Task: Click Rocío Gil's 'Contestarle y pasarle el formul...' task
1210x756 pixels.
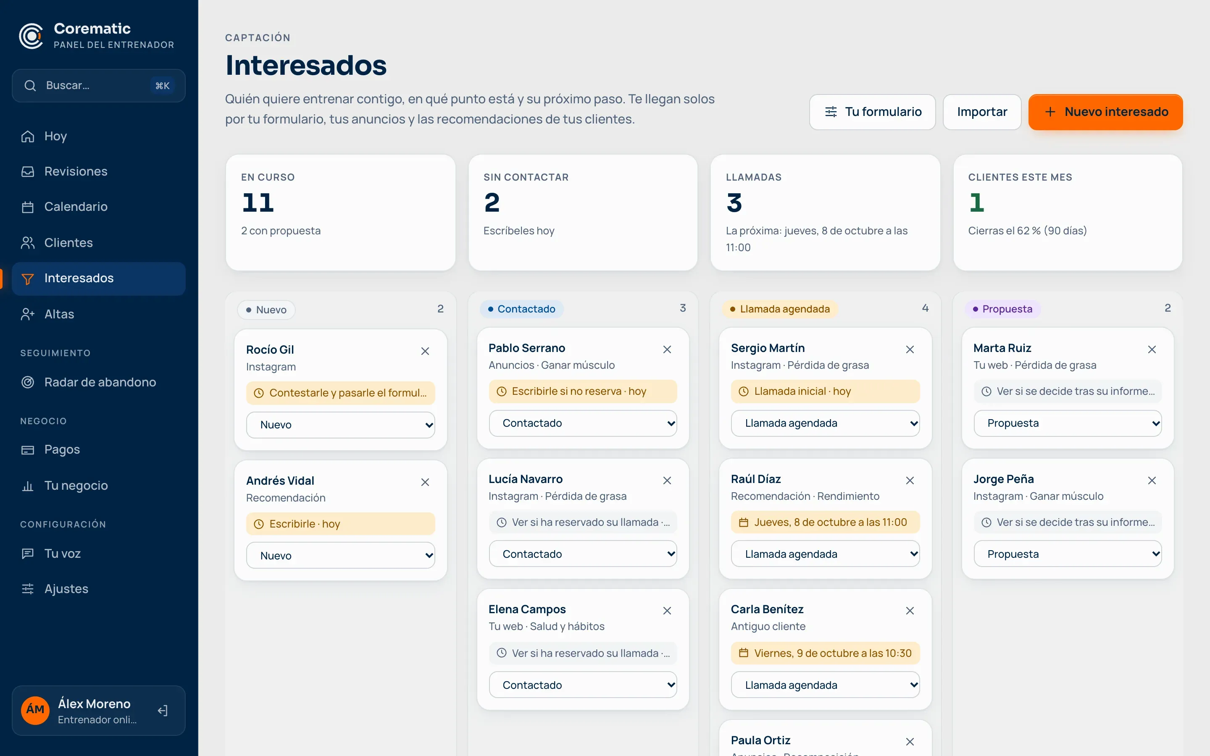Action: point(340,393)
